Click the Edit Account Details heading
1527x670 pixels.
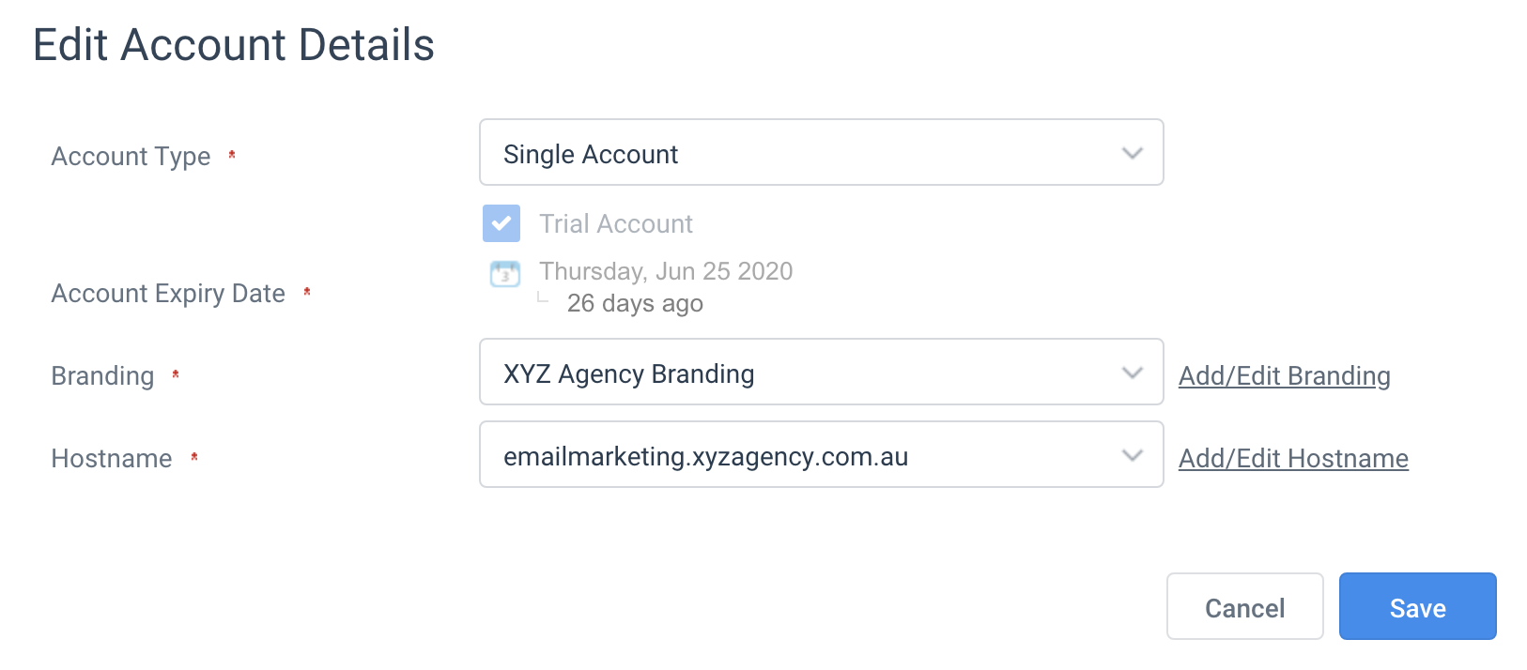234,45
